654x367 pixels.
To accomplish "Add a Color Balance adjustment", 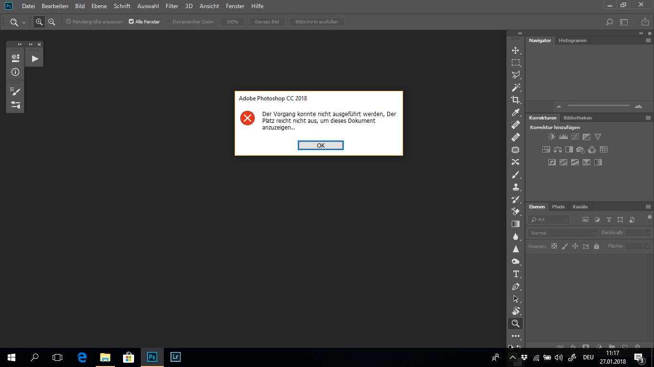I will tap(558, 150).
